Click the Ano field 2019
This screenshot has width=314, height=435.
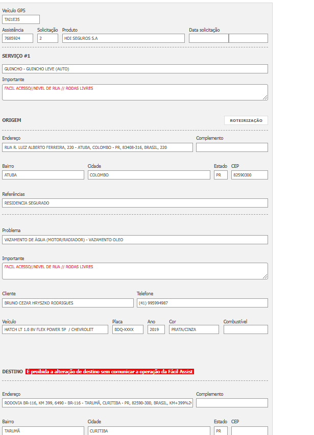tap(156, 329)
